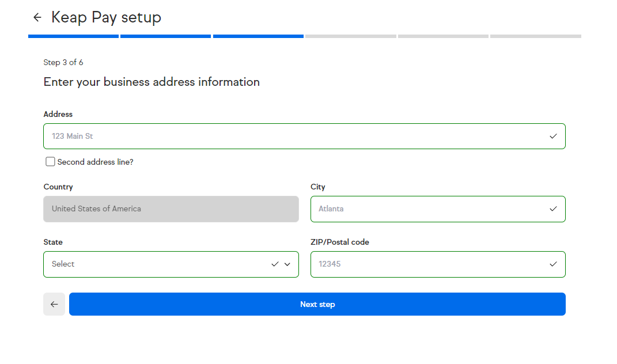The height and width of the screenshot is (364, 617).
Task: Click the 'Country' field label
Action: tap(58, 187)
